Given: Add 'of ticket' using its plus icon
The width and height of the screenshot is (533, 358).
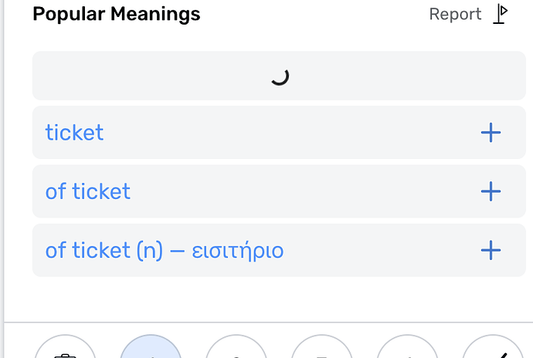Looking at the screenshot, I should tap(491, 191).
